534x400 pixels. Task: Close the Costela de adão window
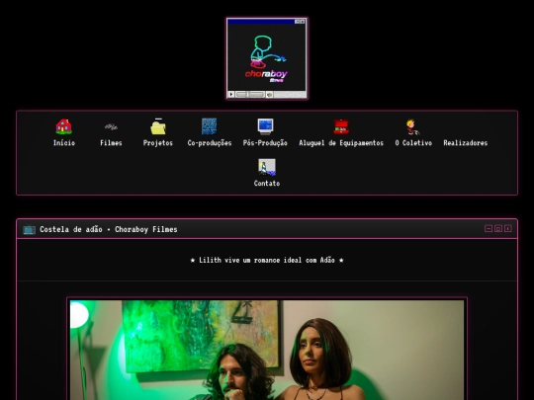(507, 228)
